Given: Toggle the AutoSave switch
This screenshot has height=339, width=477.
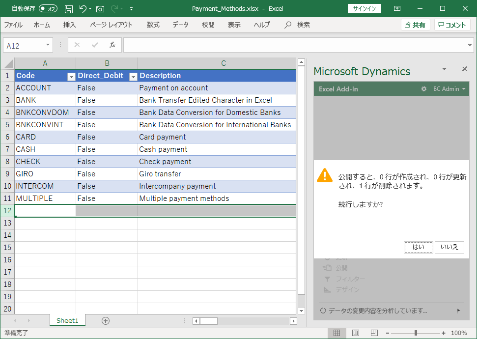Looking at the screenshot, I should pos(48,8).
